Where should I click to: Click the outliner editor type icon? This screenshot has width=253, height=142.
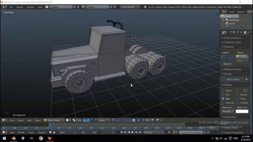pos(224,12)
